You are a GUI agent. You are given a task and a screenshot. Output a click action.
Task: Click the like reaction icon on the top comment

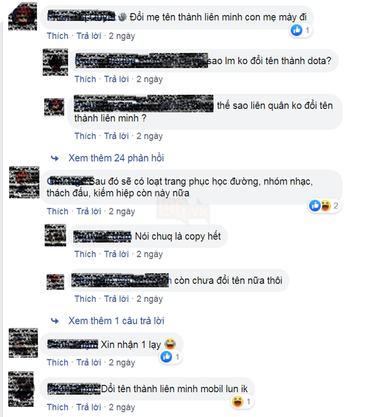296,30
